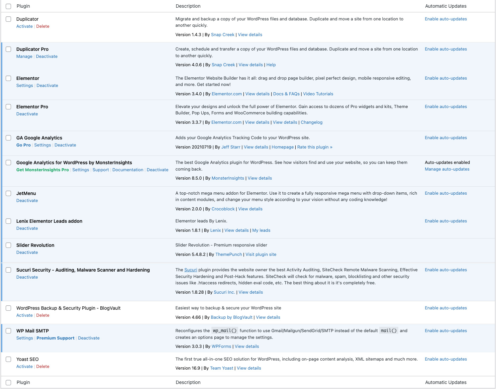Enable auto-updates for Duplicator
The height and width of the screenshot is (389, 496).
click(446, 19)
